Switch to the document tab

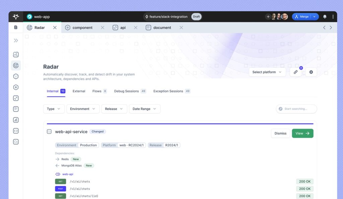click(158, 27)
